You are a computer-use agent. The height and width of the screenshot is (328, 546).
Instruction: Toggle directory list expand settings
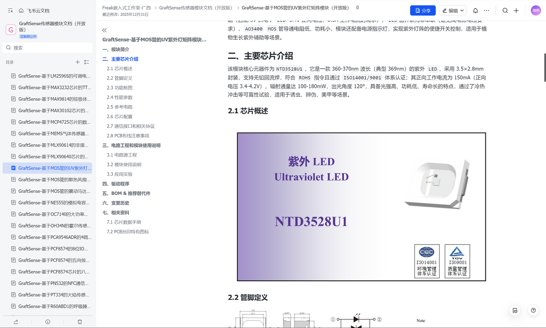(x=87, y=62)
